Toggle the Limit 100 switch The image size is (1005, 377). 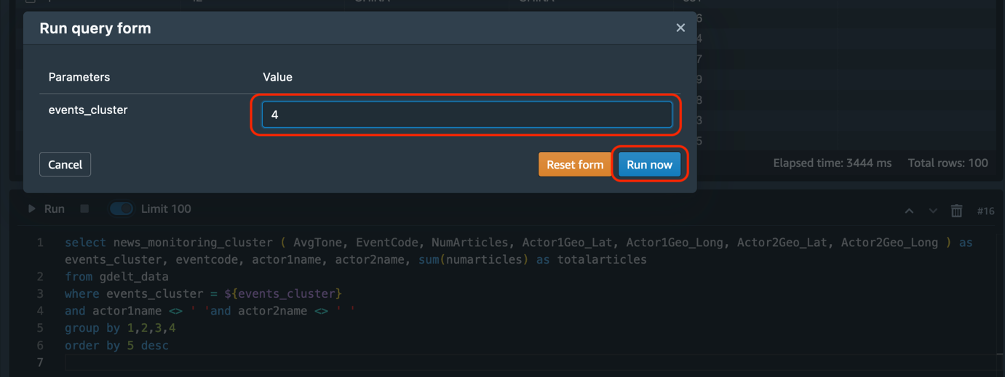coord(121,209)
